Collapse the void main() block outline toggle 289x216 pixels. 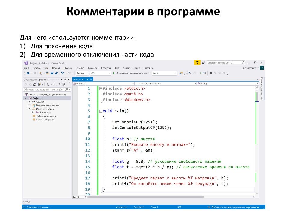101,111
